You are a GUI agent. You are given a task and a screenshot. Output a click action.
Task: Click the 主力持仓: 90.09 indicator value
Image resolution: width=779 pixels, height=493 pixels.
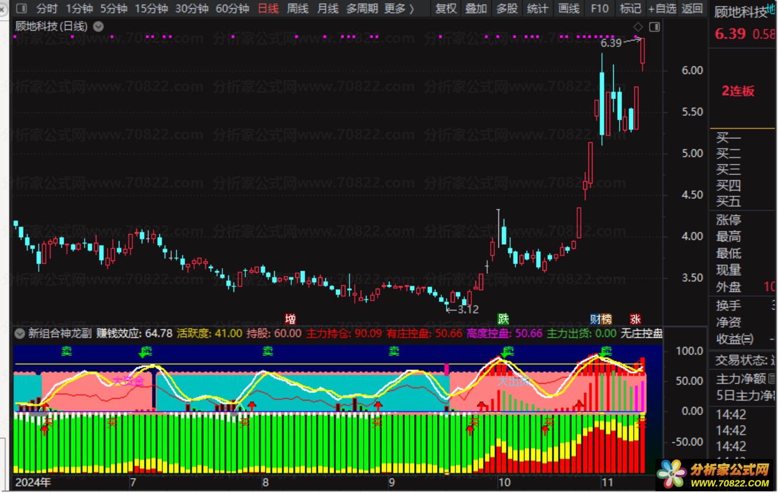pyautogui.click(x=344, y=334)
